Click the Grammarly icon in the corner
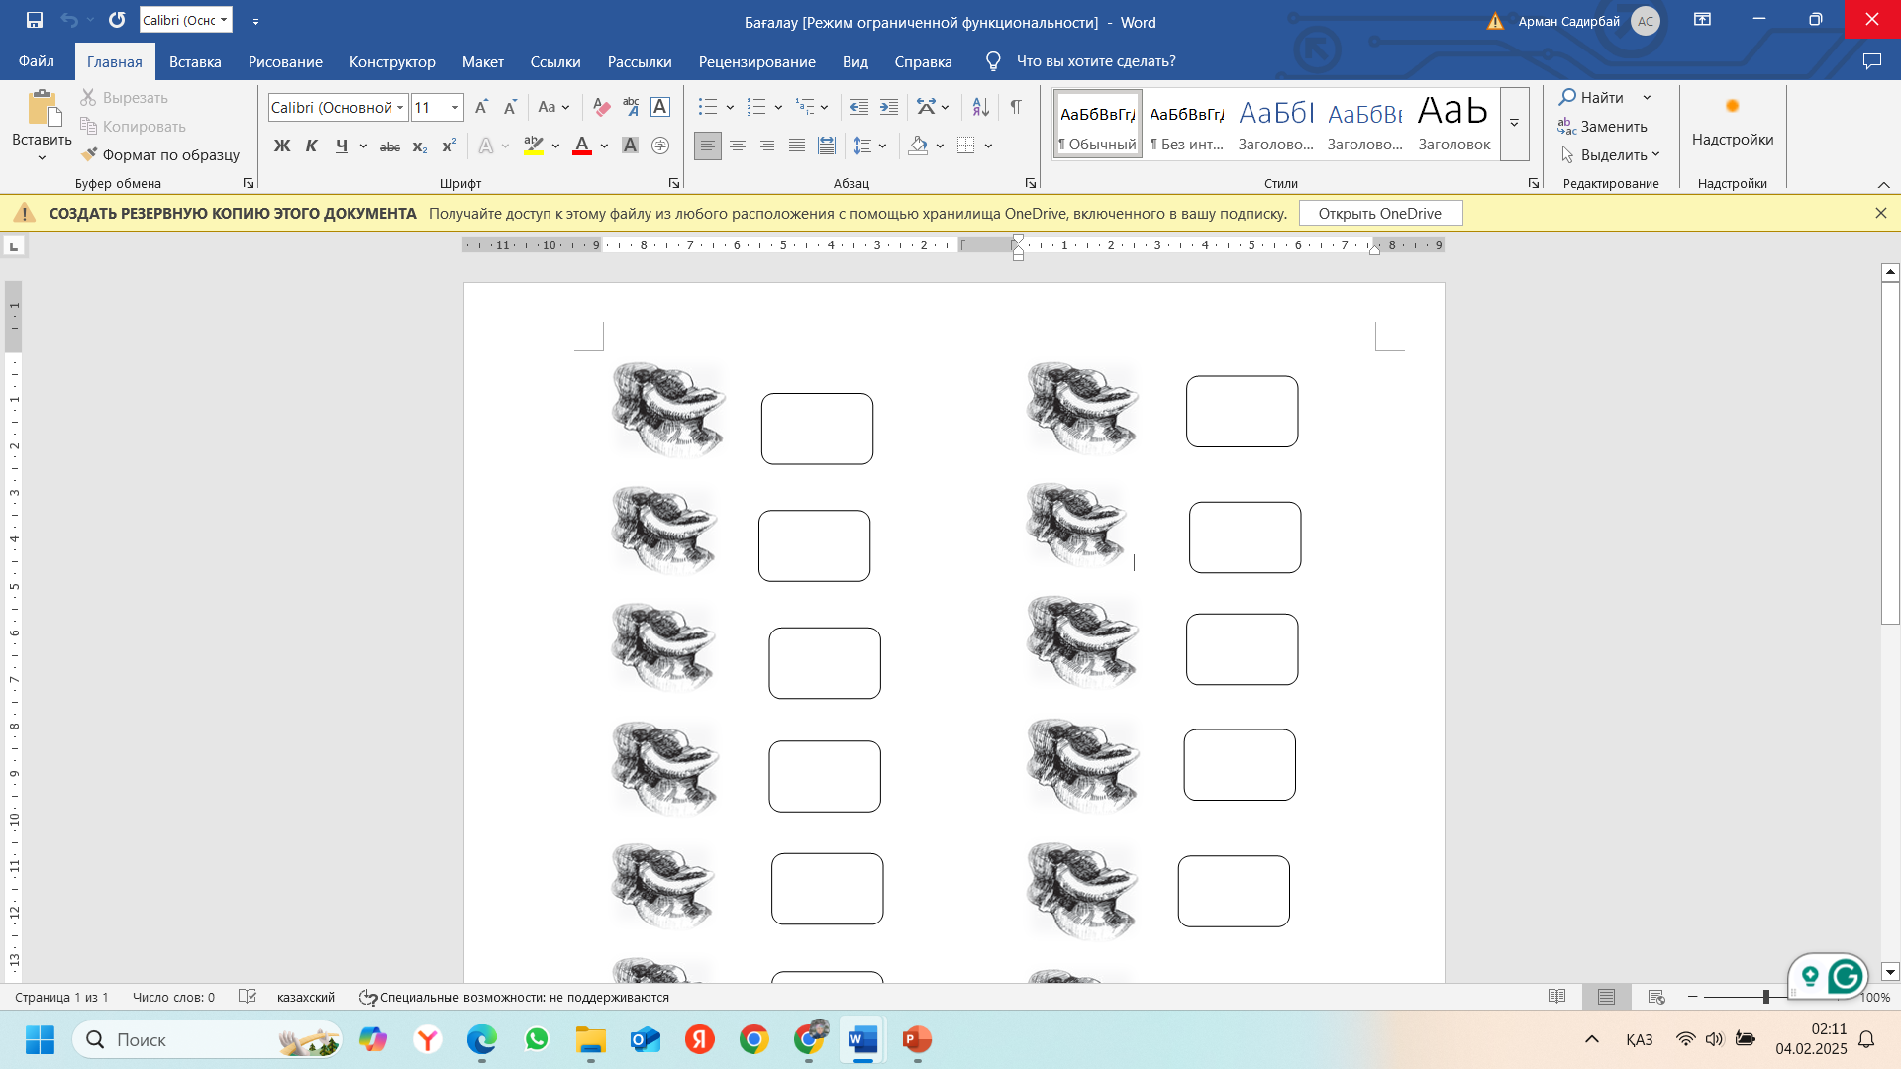Viewport: 1901px width, 1069px height. (1846, 977)
